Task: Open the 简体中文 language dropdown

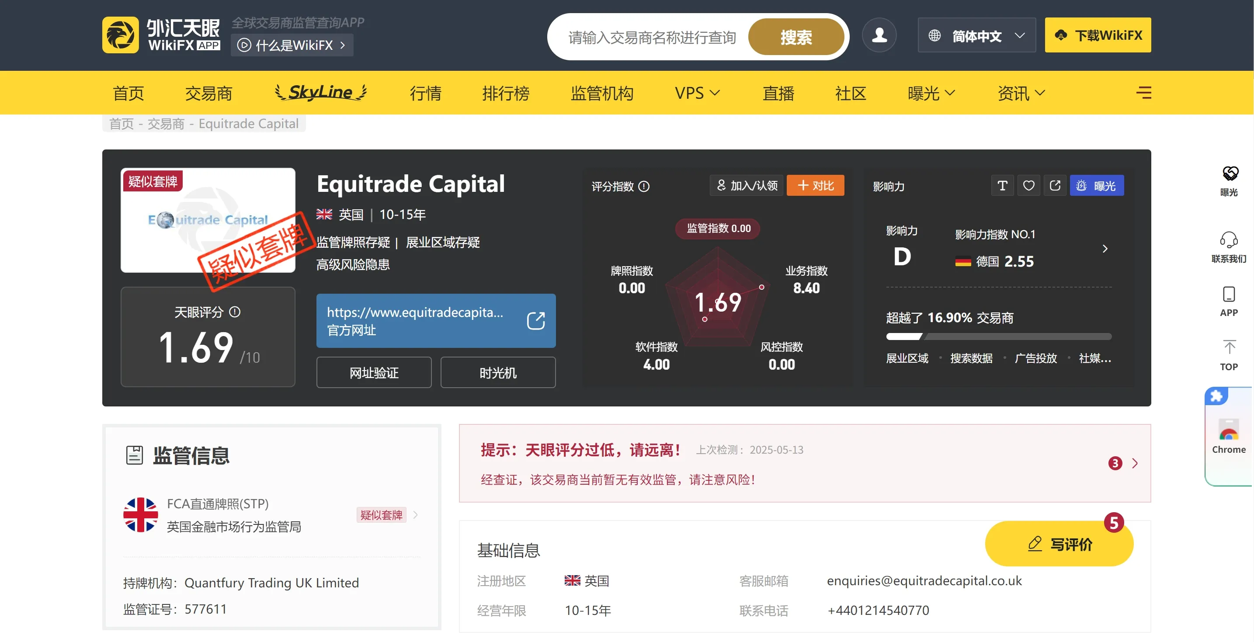Action: tap(976, 35)
